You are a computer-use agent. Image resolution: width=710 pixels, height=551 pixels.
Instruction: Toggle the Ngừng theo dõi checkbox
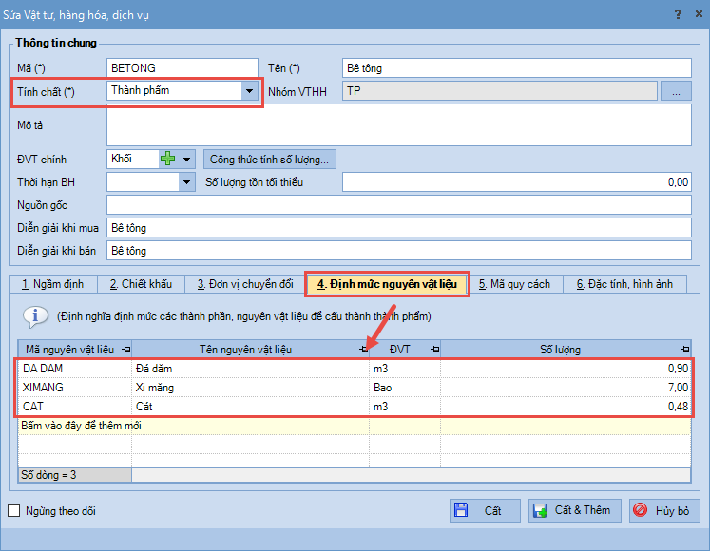14,511
